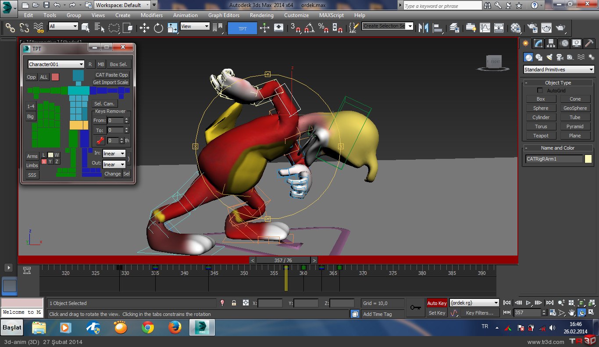Screen dimensions: 599x347
Task: Switch to the Modify panel tab
Action: (538, 43)
